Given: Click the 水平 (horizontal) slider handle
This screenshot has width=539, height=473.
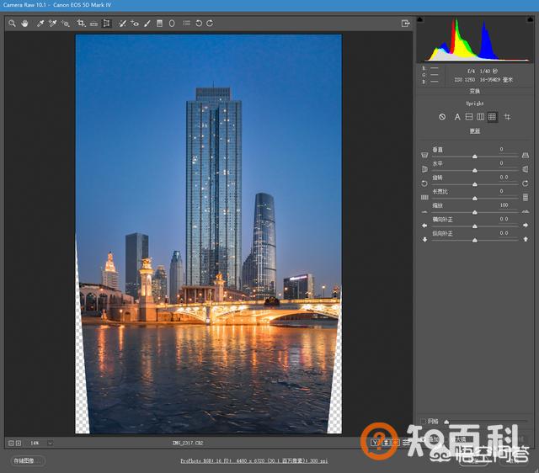Looking at the screenshot, I should [475, 171].
